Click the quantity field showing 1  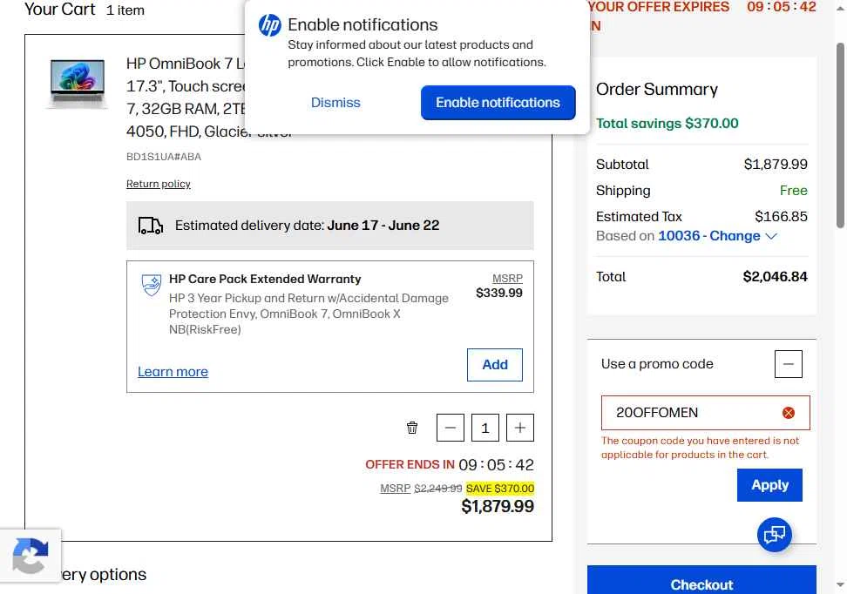point(485,428)
